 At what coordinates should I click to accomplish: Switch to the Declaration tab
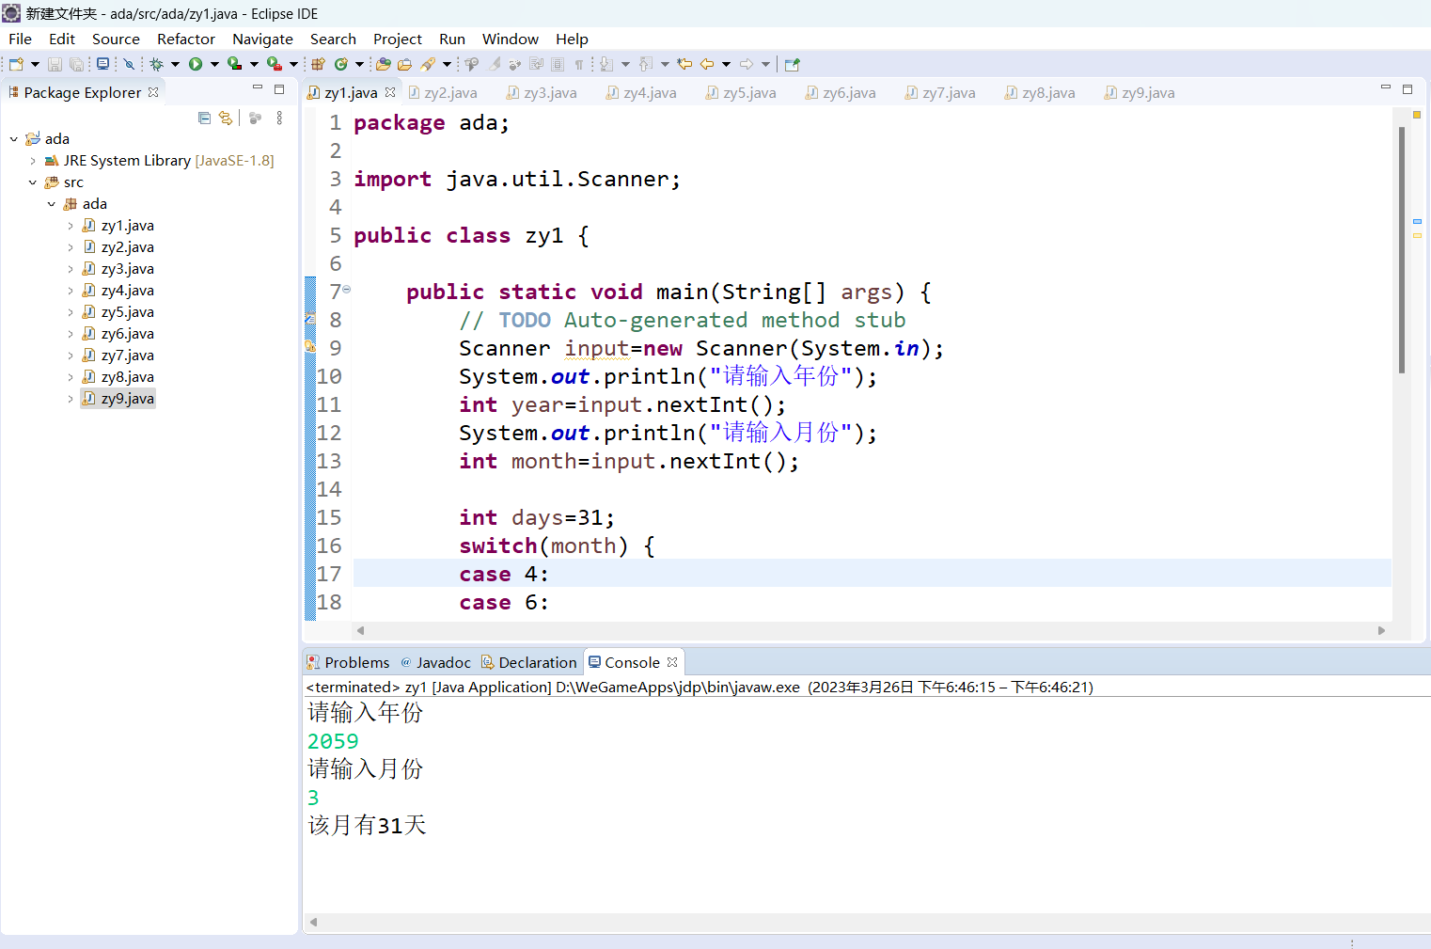point(528,662)
